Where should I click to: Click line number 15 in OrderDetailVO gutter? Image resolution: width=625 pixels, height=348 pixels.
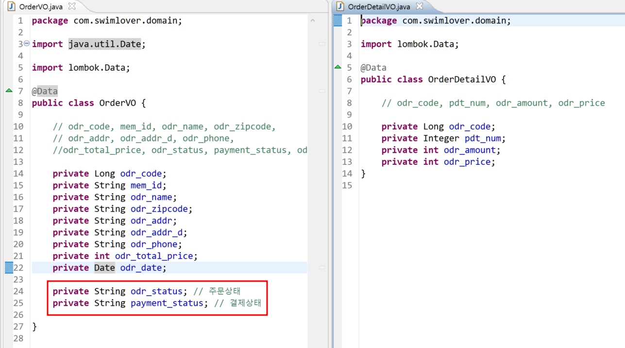click(347, 185)
